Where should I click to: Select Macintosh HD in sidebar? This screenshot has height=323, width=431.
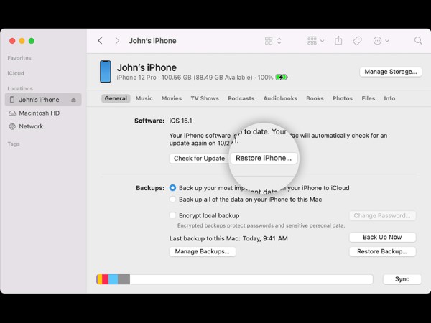[39, 113]
